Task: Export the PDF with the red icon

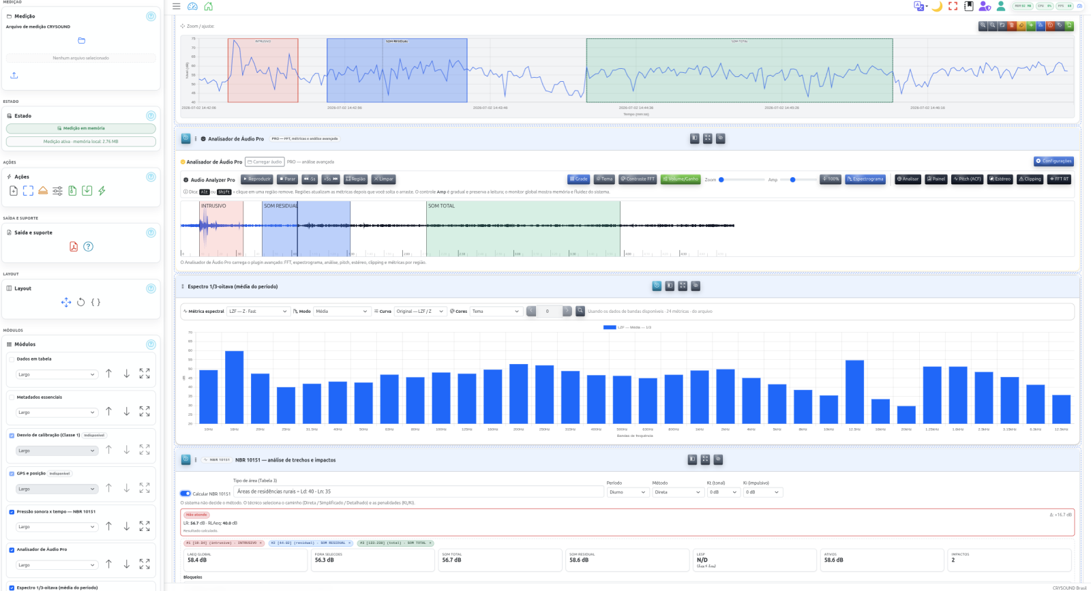Action: [74, 247]
